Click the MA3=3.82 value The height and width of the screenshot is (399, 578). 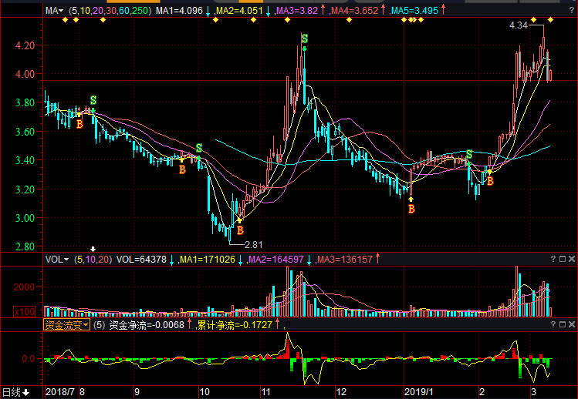pos(297,11)
